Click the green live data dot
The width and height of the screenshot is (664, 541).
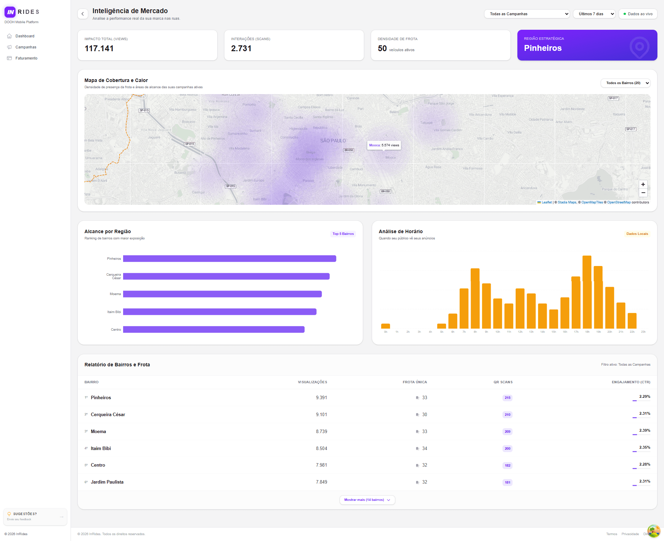pyautogui.click(x=625, y=14)
